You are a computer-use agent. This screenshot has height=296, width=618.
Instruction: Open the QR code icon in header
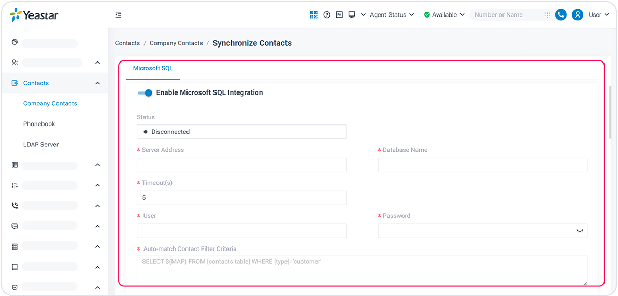click(314, 14)
